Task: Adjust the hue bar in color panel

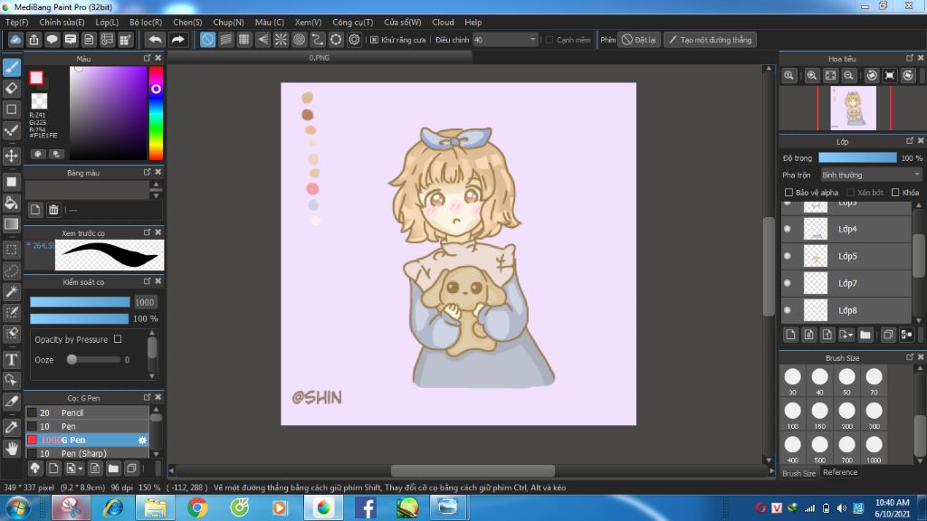Action: (x=156, y=113)
